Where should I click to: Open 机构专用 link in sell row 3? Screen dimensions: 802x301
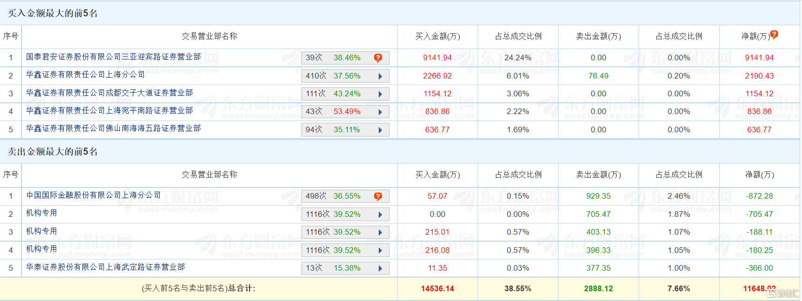(41, 231)
